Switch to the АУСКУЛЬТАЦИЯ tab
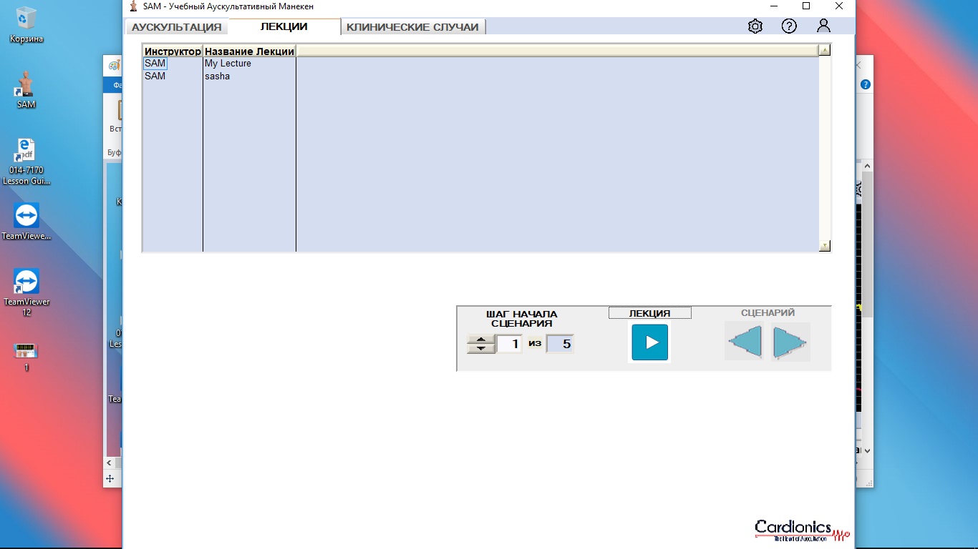Image resolution: width=978 pixels, height=549 pixels. click(x=176, y=27)
